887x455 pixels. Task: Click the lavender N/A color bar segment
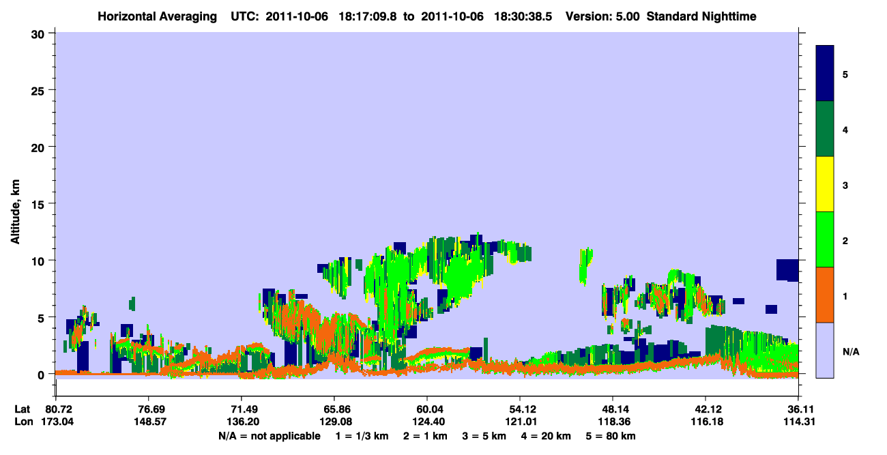click(x=825, y=350)
